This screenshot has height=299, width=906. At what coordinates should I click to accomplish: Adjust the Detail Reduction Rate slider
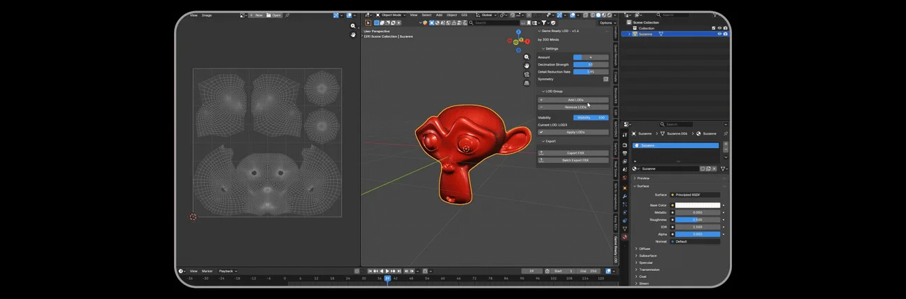point(591,71)
